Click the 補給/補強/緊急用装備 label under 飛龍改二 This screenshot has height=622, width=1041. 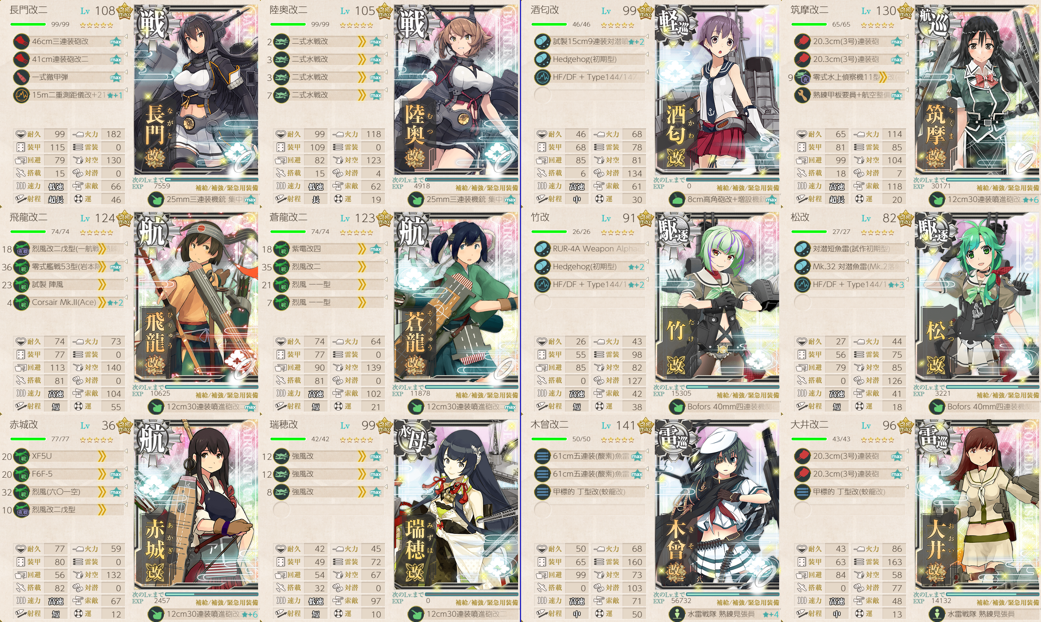click(227, 395)
